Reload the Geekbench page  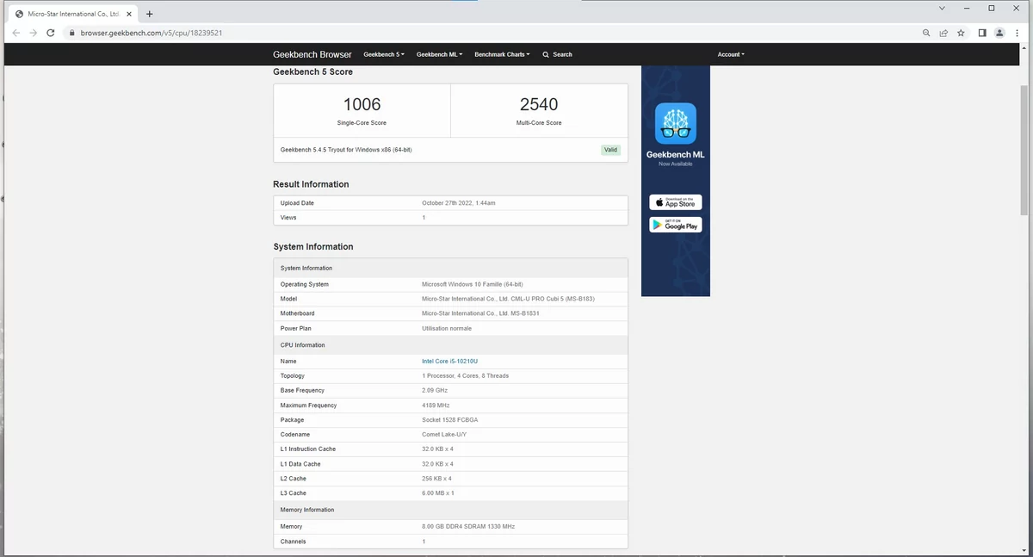51,33
